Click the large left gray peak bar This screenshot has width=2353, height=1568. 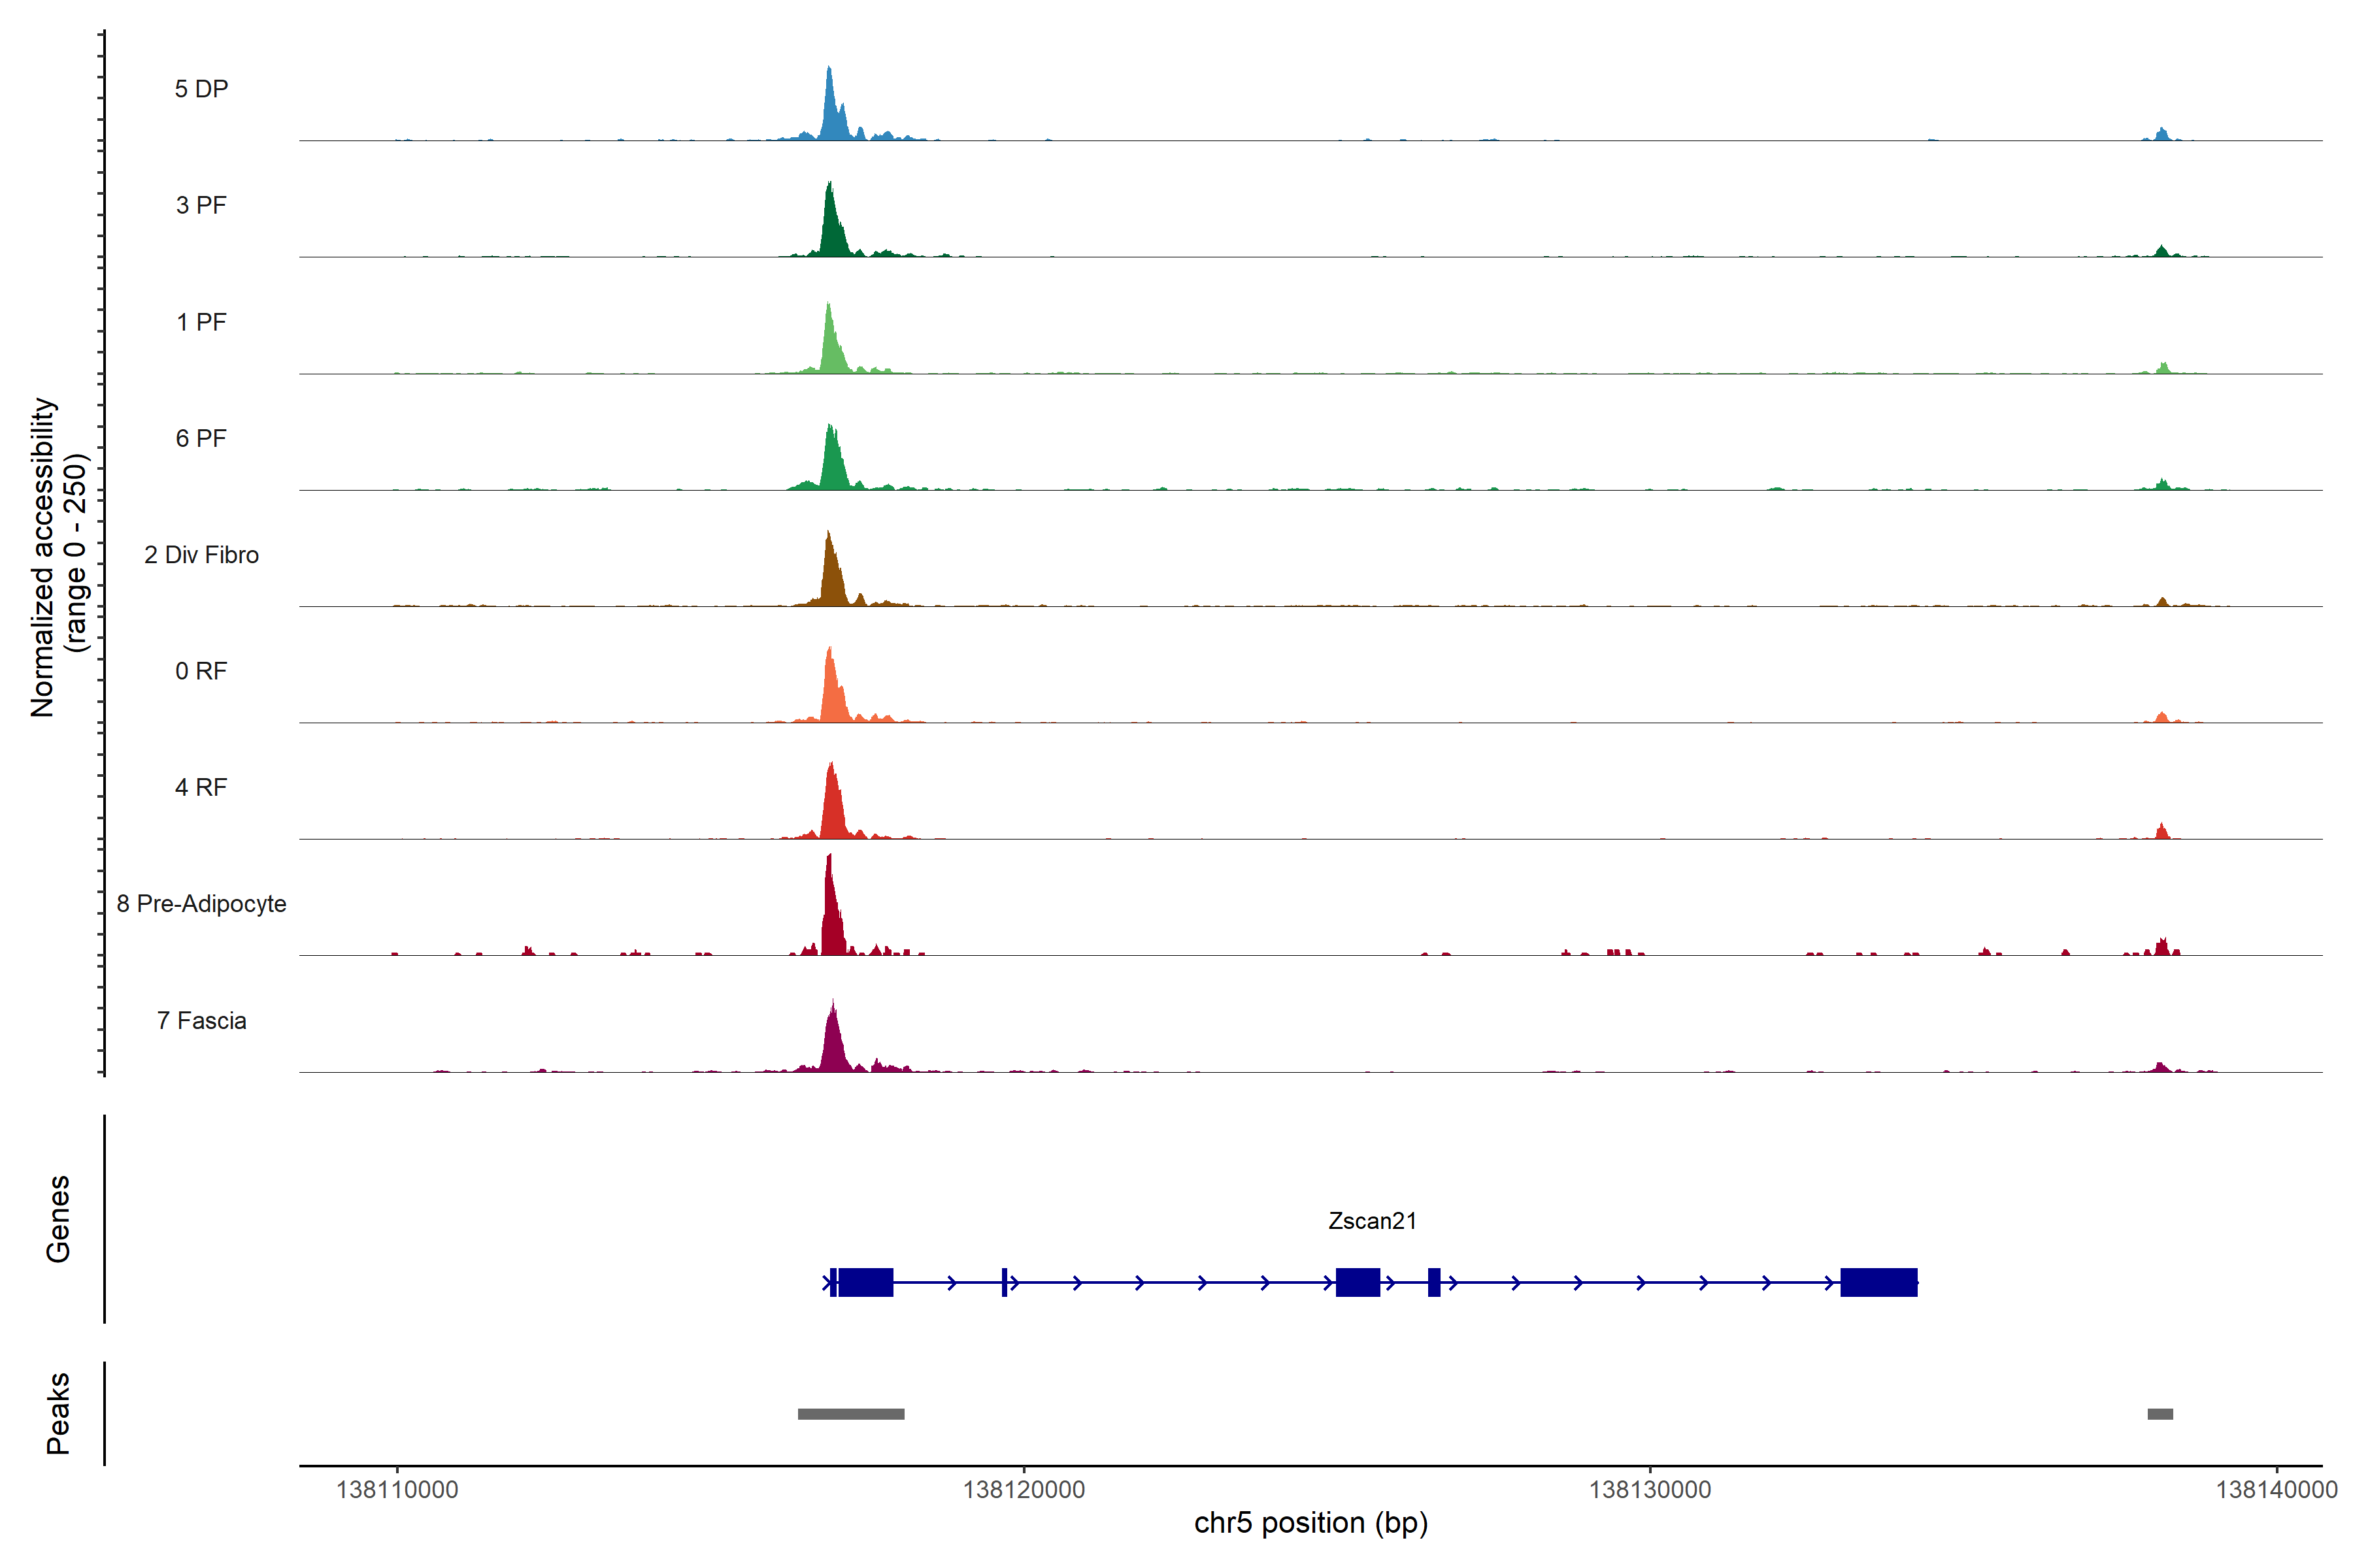[850, 1413]
